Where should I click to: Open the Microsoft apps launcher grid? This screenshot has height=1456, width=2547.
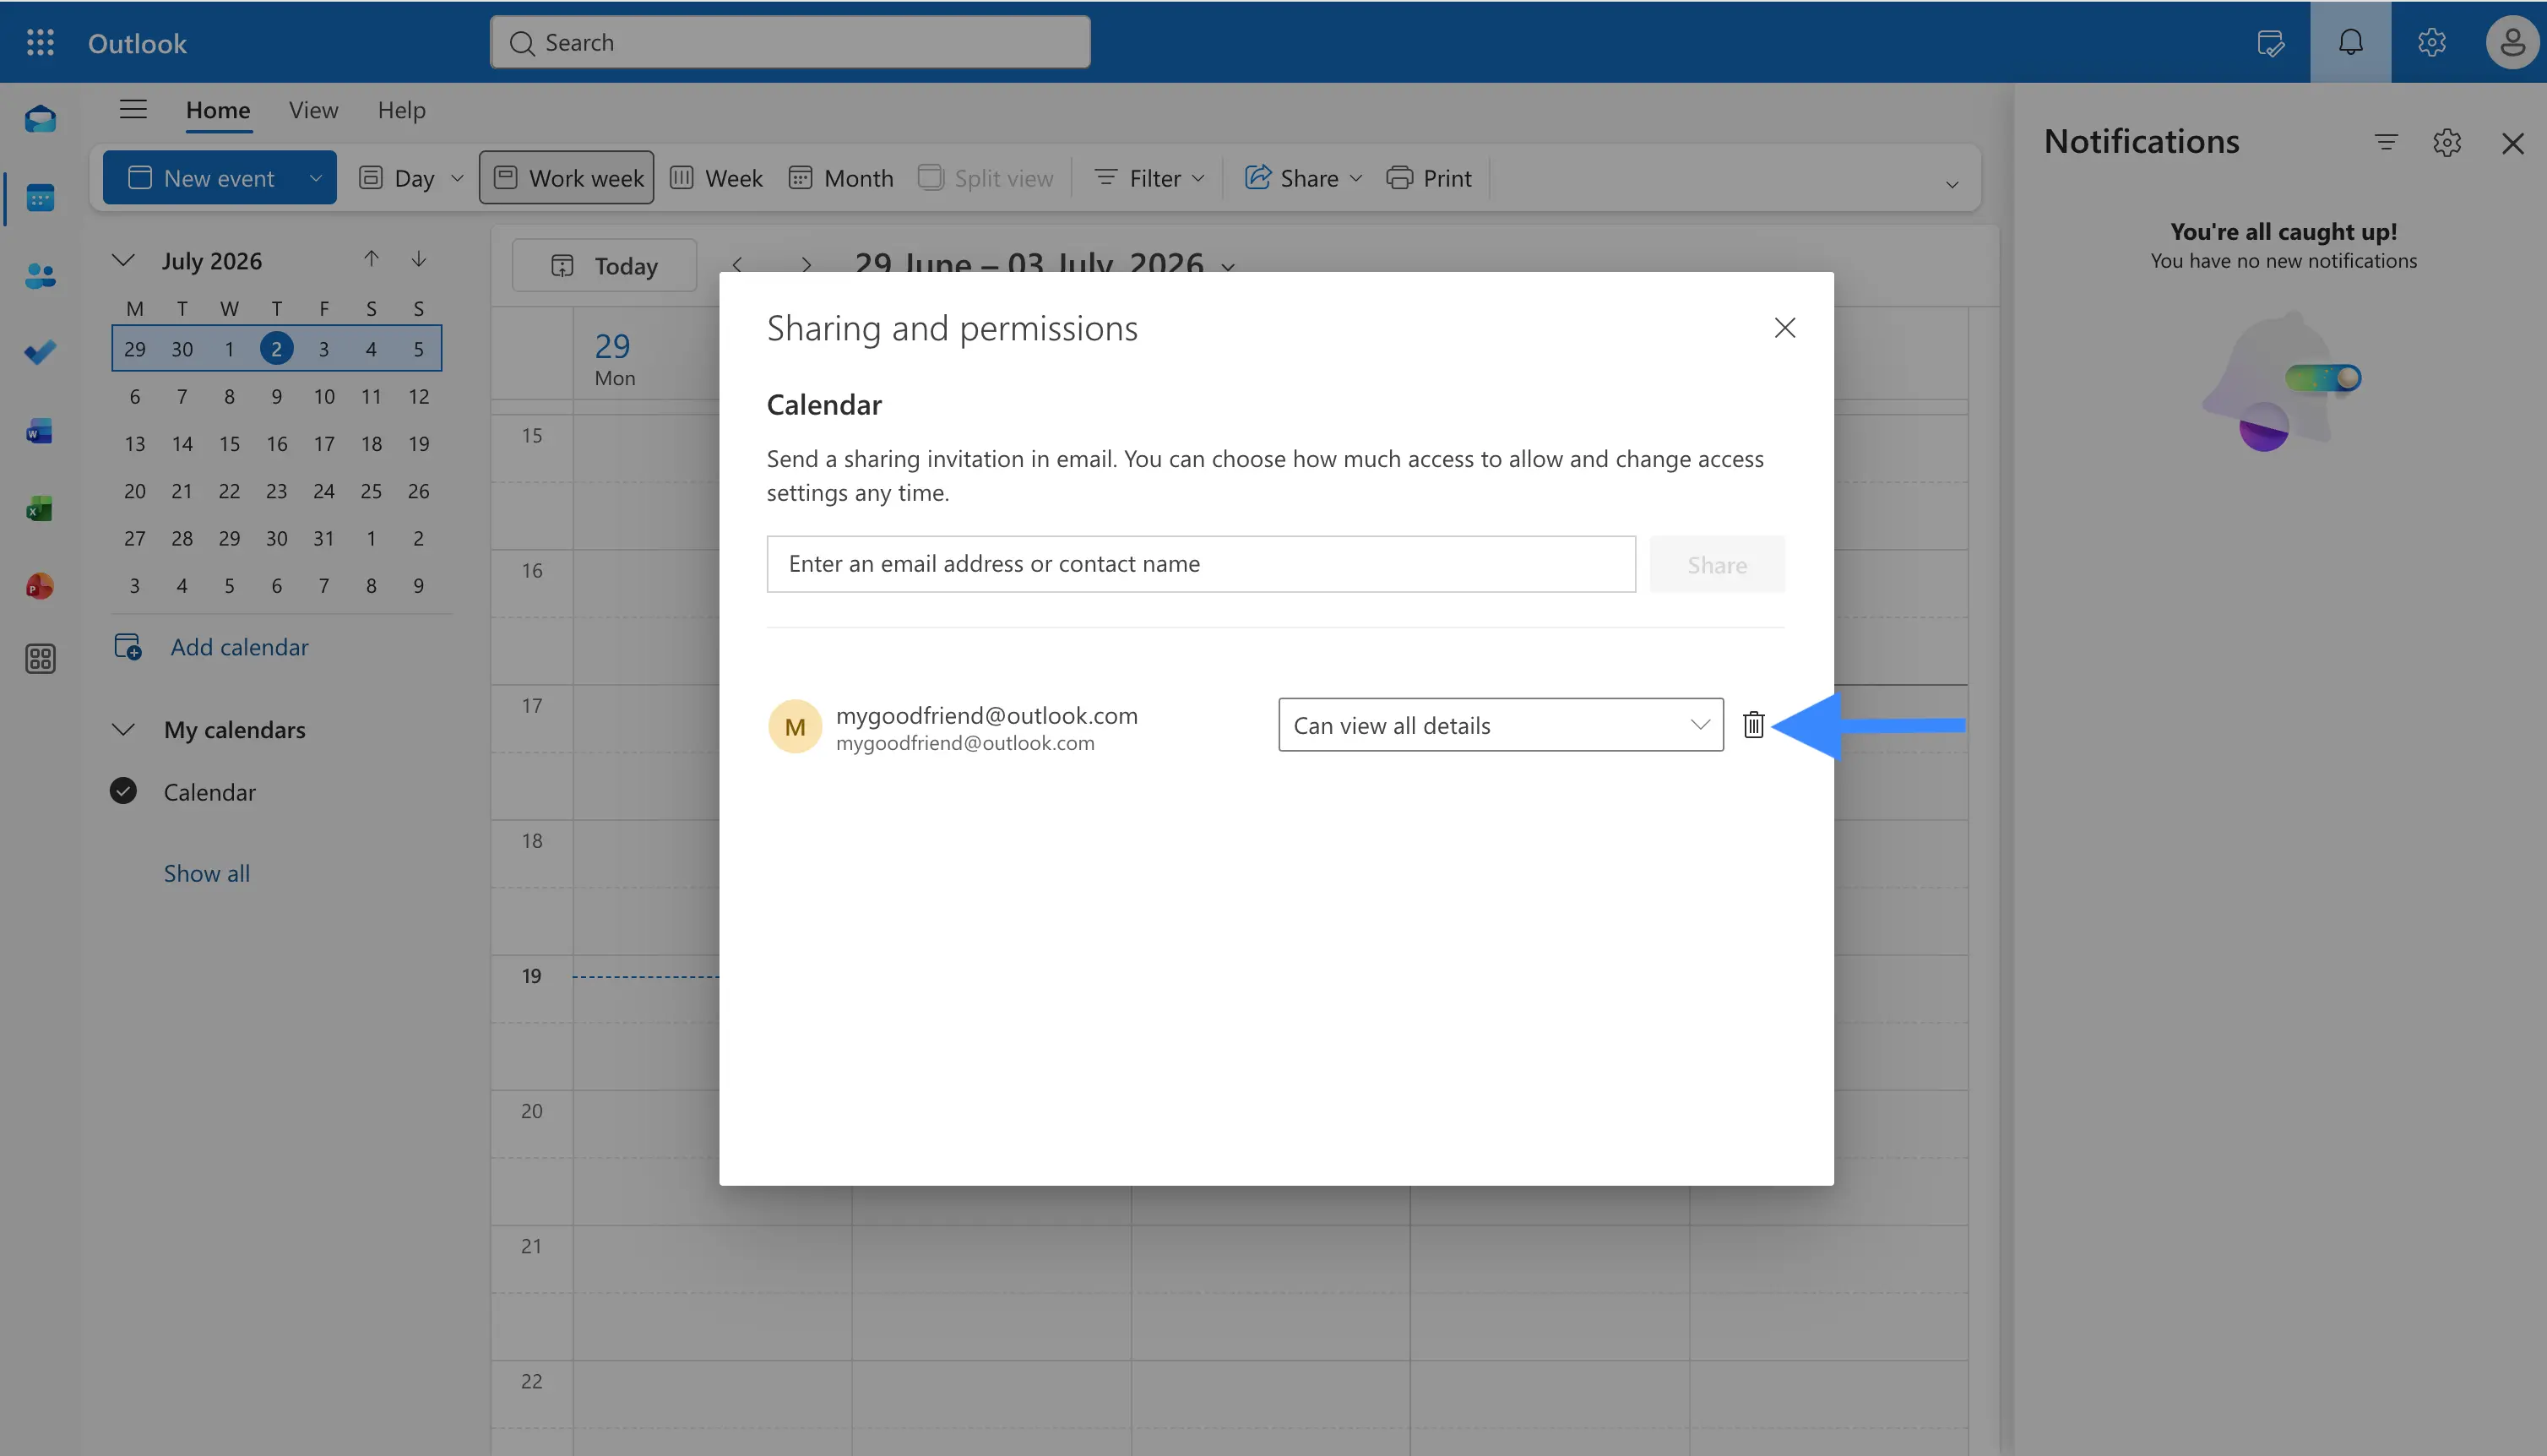(40, 42)
